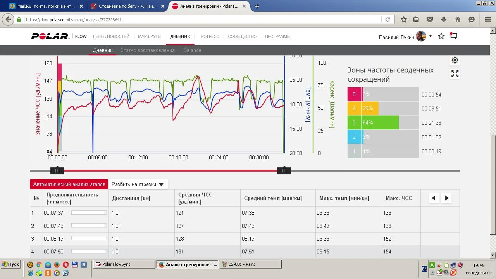Open the МАРШРУТЫ navigation link
This screenshot has height=279, width=496.
point(150,36)
